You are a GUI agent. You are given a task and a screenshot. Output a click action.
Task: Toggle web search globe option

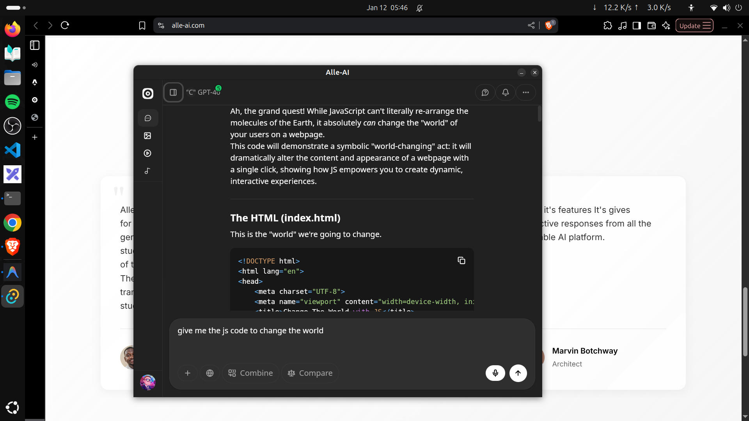pyautogui.click(x=210, y=373)
